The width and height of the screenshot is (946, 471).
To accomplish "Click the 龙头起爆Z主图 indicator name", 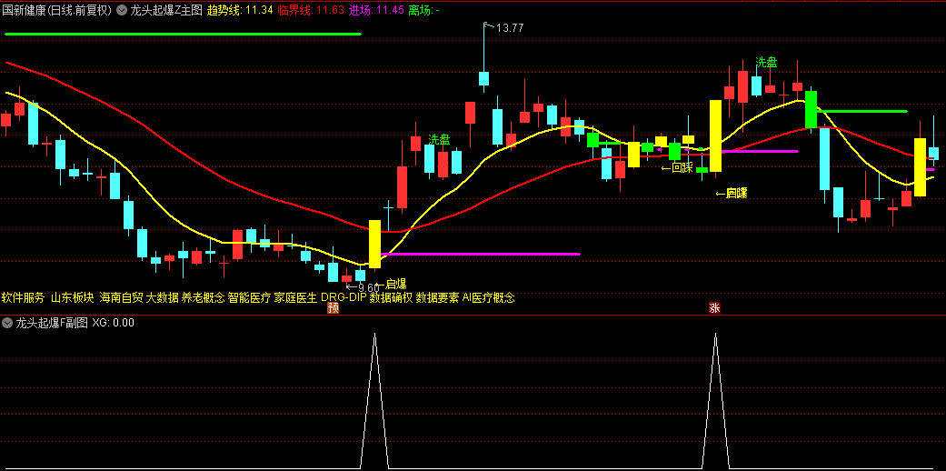I will point(166,10).
